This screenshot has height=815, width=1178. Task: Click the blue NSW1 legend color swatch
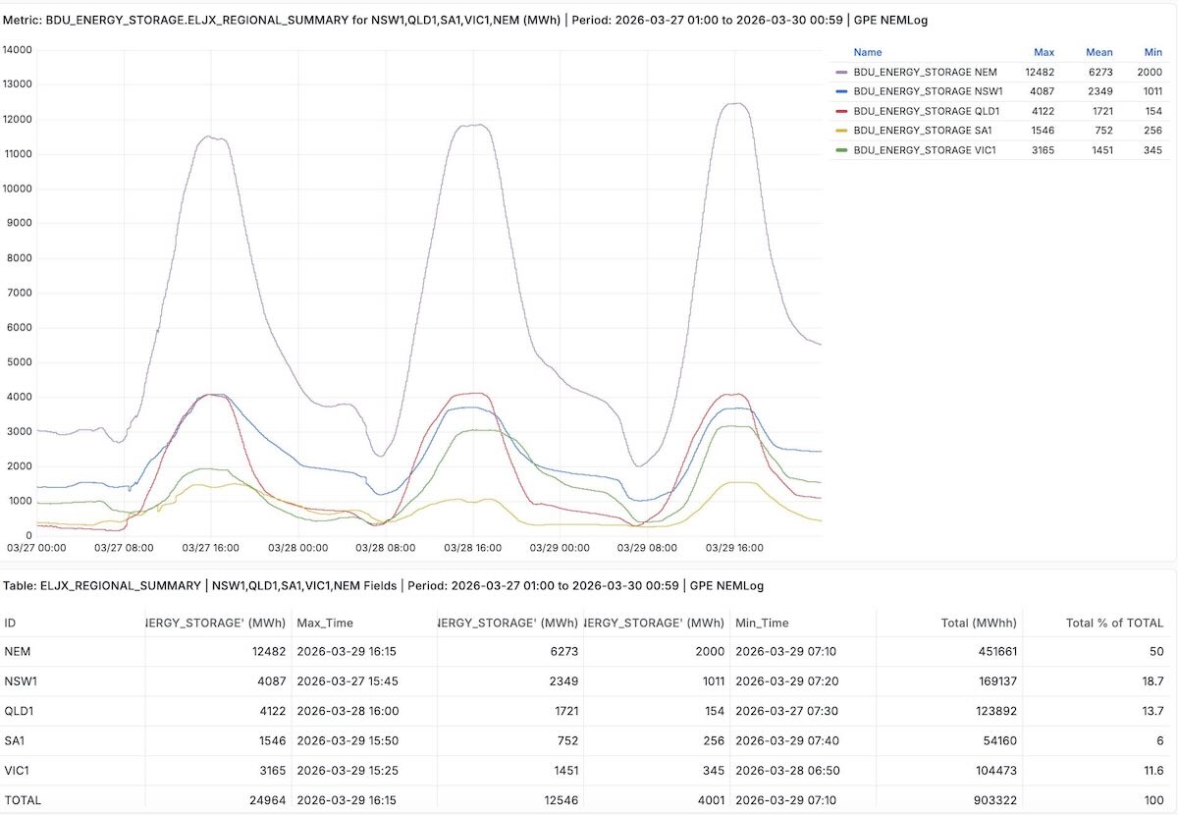tap(841, 91)
